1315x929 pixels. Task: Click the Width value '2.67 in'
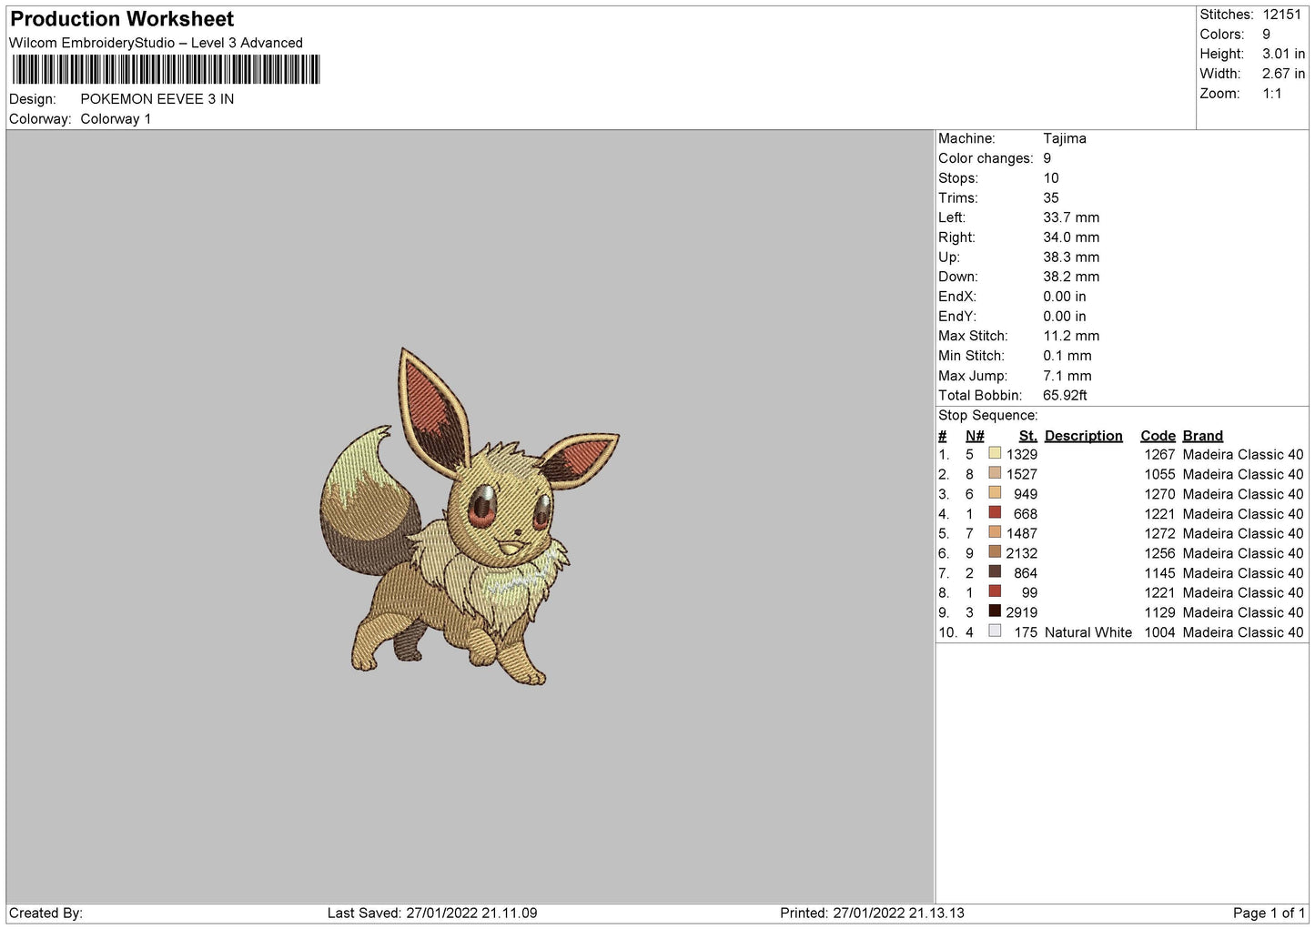1283,74
